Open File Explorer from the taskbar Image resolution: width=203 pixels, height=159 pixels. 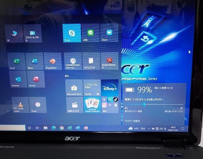(46, 128)
